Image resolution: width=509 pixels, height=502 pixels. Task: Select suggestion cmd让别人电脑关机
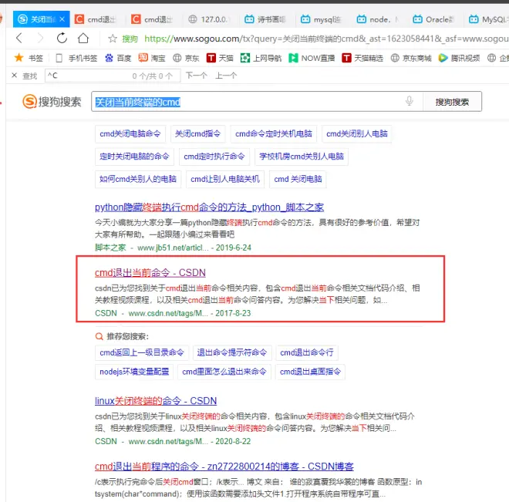click(225, 179)
